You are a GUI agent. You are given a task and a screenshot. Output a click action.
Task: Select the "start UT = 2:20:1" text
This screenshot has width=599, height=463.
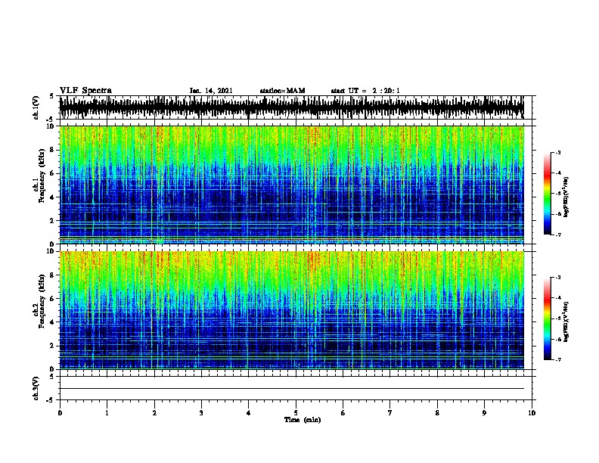(365, 91)
